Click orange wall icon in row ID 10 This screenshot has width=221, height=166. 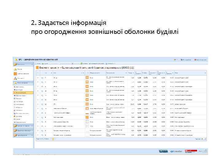pos(87,91)
